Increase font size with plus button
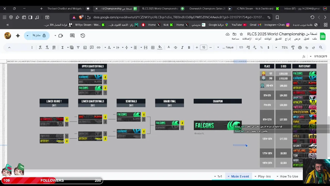Viewport: 330px width, 186px height. point(197,48)
